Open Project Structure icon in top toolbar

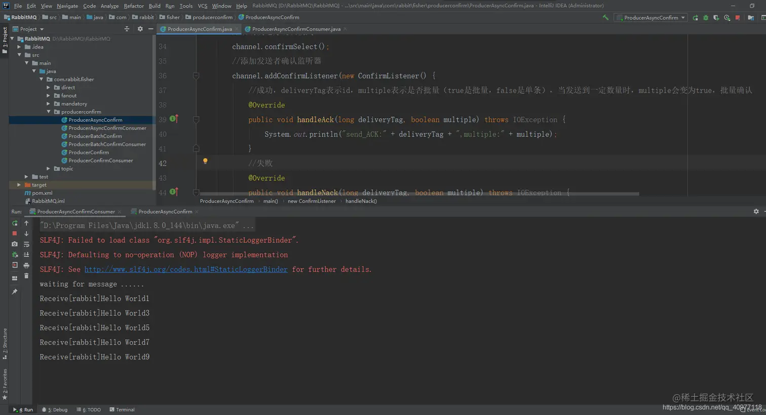(751, 18)
